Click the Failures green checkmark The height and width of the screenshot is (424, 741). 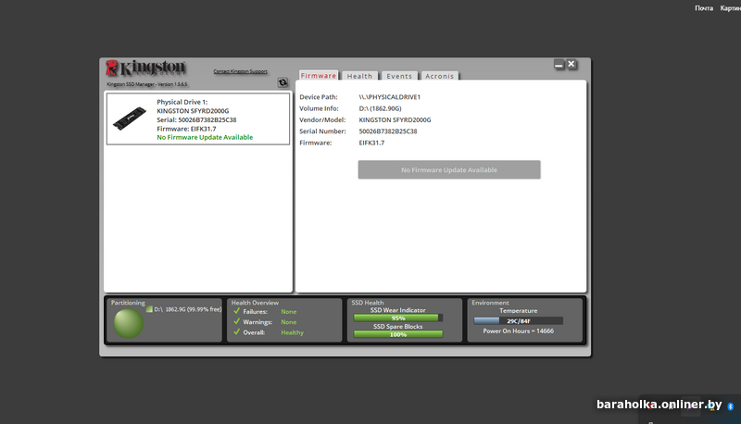click(x=237, y=311)
